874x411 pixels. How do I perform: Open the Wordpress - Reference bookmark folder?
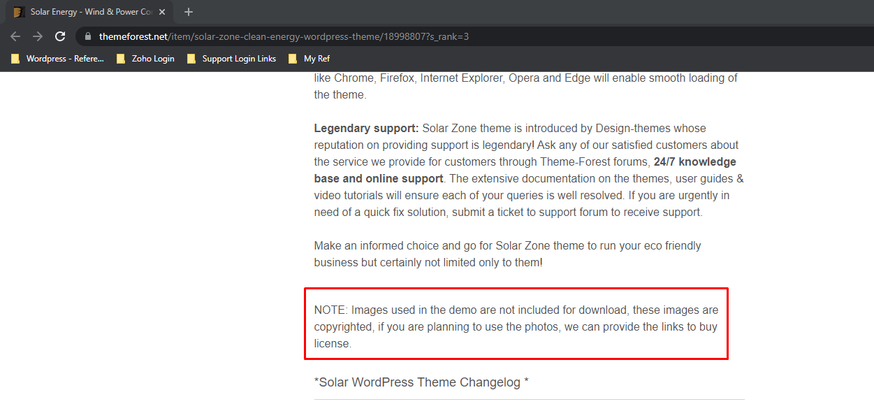pyautogui.click(x=57, y=59)
